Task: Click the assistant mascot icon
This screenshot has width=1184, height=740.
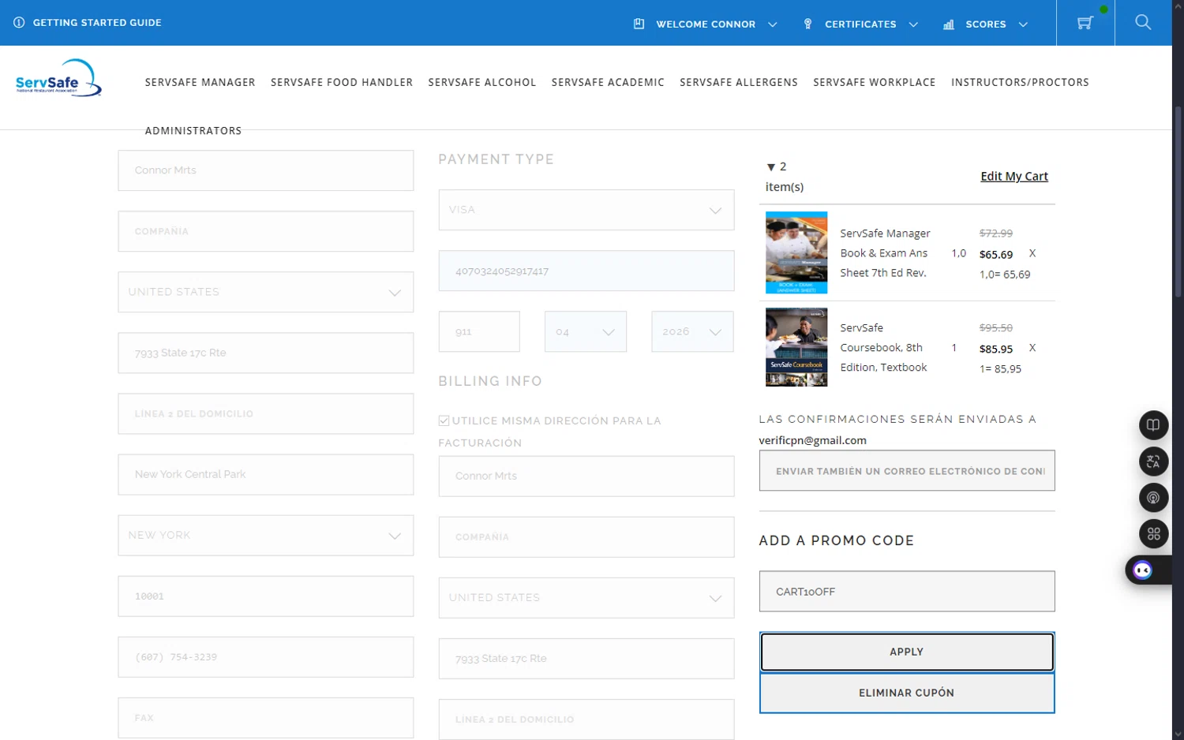Action: pyautogui.click(x=1142, y=570)
